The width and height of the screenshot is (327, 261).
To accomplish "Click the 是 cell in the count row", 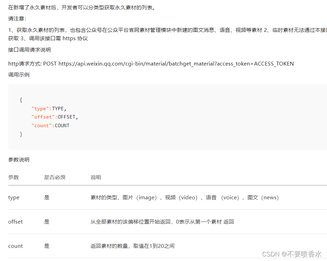I will coord(47,246).
